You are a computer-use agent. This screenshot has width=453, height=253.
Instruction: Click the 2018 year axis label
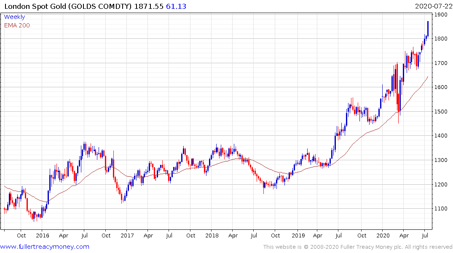212,235
